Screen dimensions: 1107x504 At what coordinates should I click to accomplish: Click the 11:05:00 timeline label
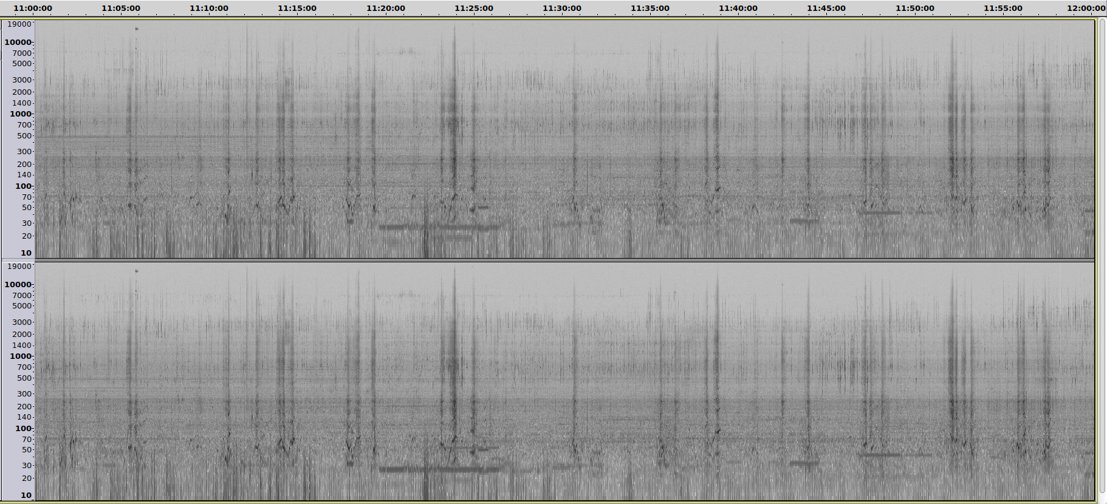click(x=121, y=9)
